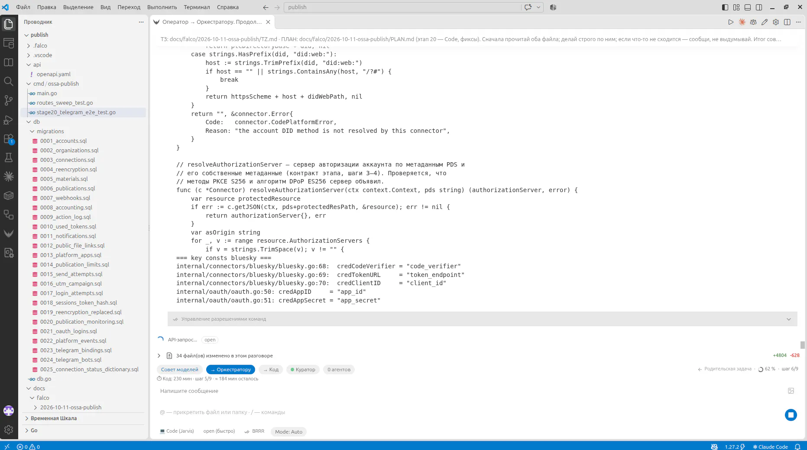
Task: Click the stop button in the chat input
Action: pos(791,415)
